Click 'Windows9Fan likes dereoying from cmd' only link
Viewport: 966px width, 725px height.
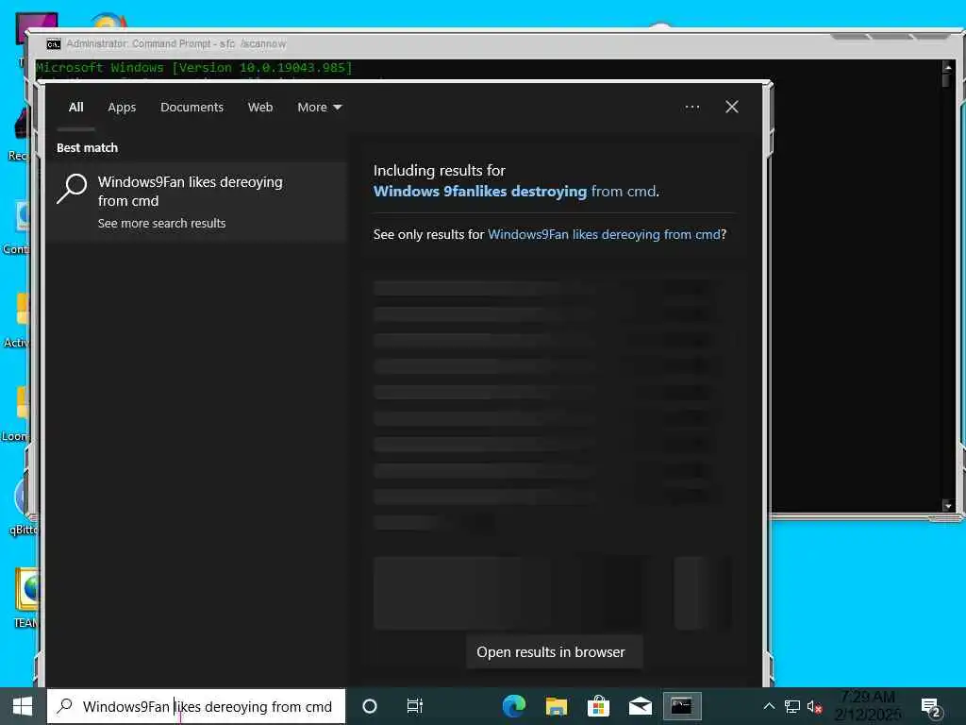pos(604,234)
